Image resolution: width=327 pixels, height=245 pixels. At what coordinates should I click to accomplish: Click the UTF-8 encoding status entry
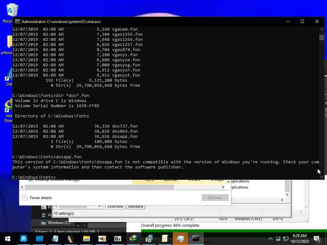click(278, 219)
